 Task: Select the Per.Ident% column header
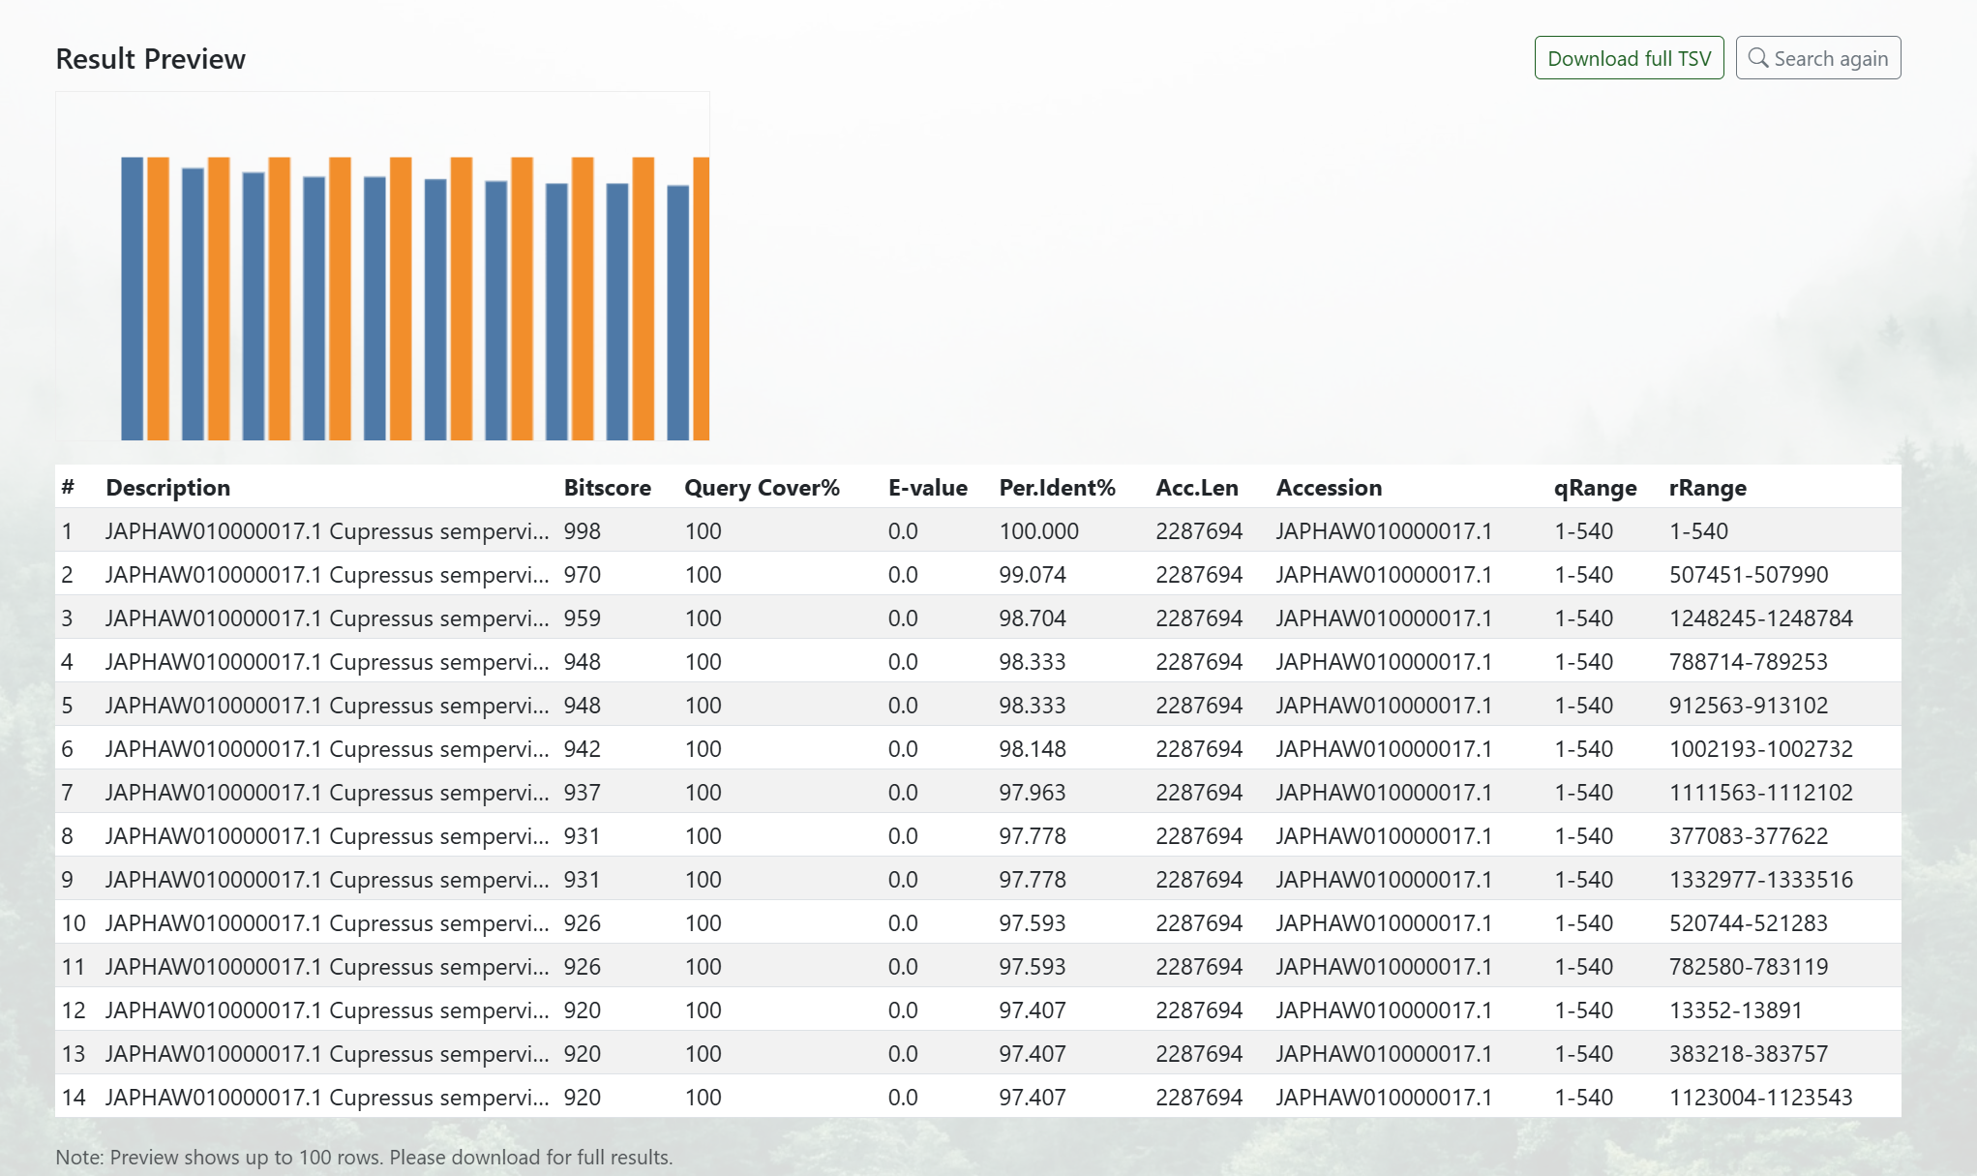point(1057,488)
